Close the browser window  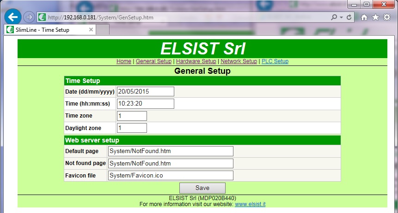[x=384, y=4]
